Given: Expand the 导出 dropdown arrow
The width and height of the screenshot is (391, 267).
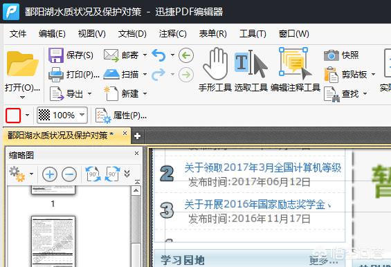Looking at the screenshot, I should point(89,94).
